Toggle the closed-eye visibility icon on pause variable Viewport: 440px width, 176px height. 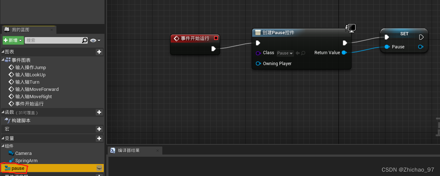[x=99, y=168]
